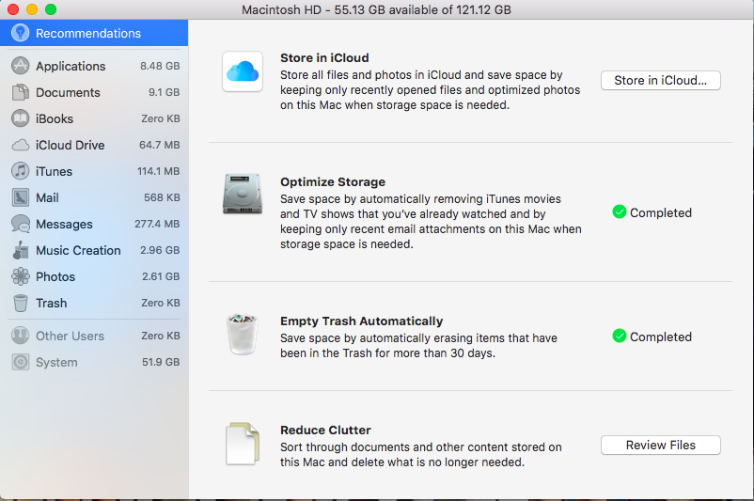
Task: Select the iCloud Drive label in sidebar
Action: pos(71,145)
